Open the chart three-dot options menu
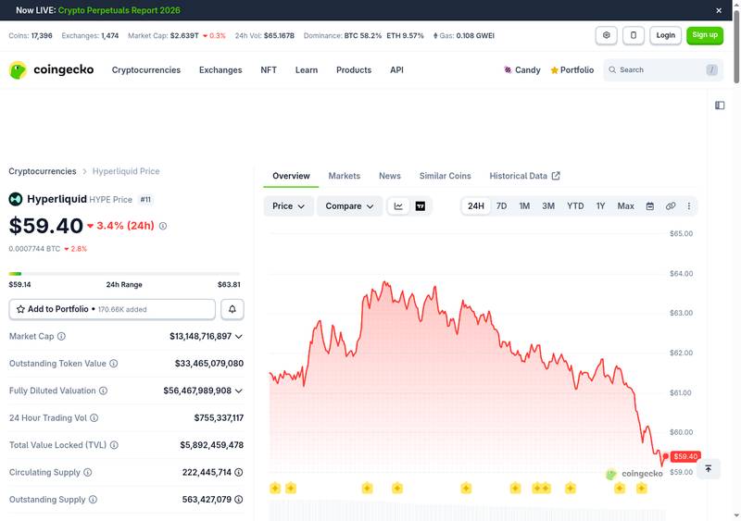The height and width of the screenshot is (521, 741). click(688, 206)
